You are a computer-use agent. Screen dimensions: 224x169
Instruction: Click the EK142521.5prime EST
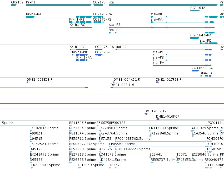click(31, 147)
